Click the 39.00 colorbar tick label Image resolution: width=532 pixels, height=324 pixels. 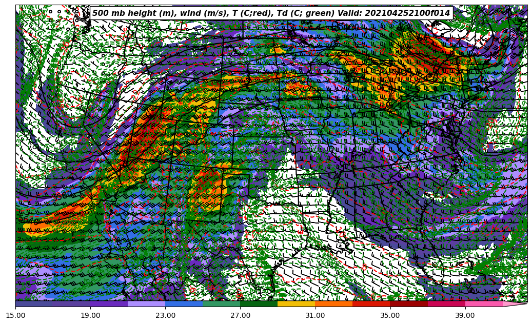465,315
